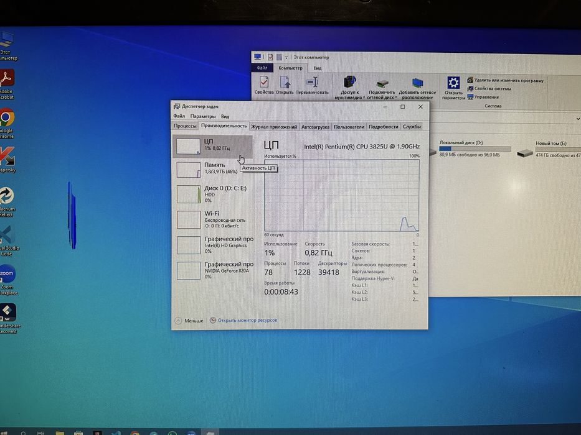This screenshot has height=435, width=581.
Task: Select Wi-Fi in the performance sidebar
Action: point(213,219)
